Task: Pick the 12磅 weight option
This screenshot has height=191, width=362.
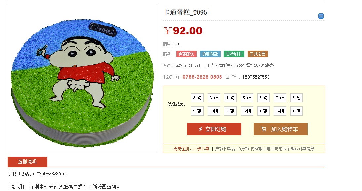Action: [247, 111]
